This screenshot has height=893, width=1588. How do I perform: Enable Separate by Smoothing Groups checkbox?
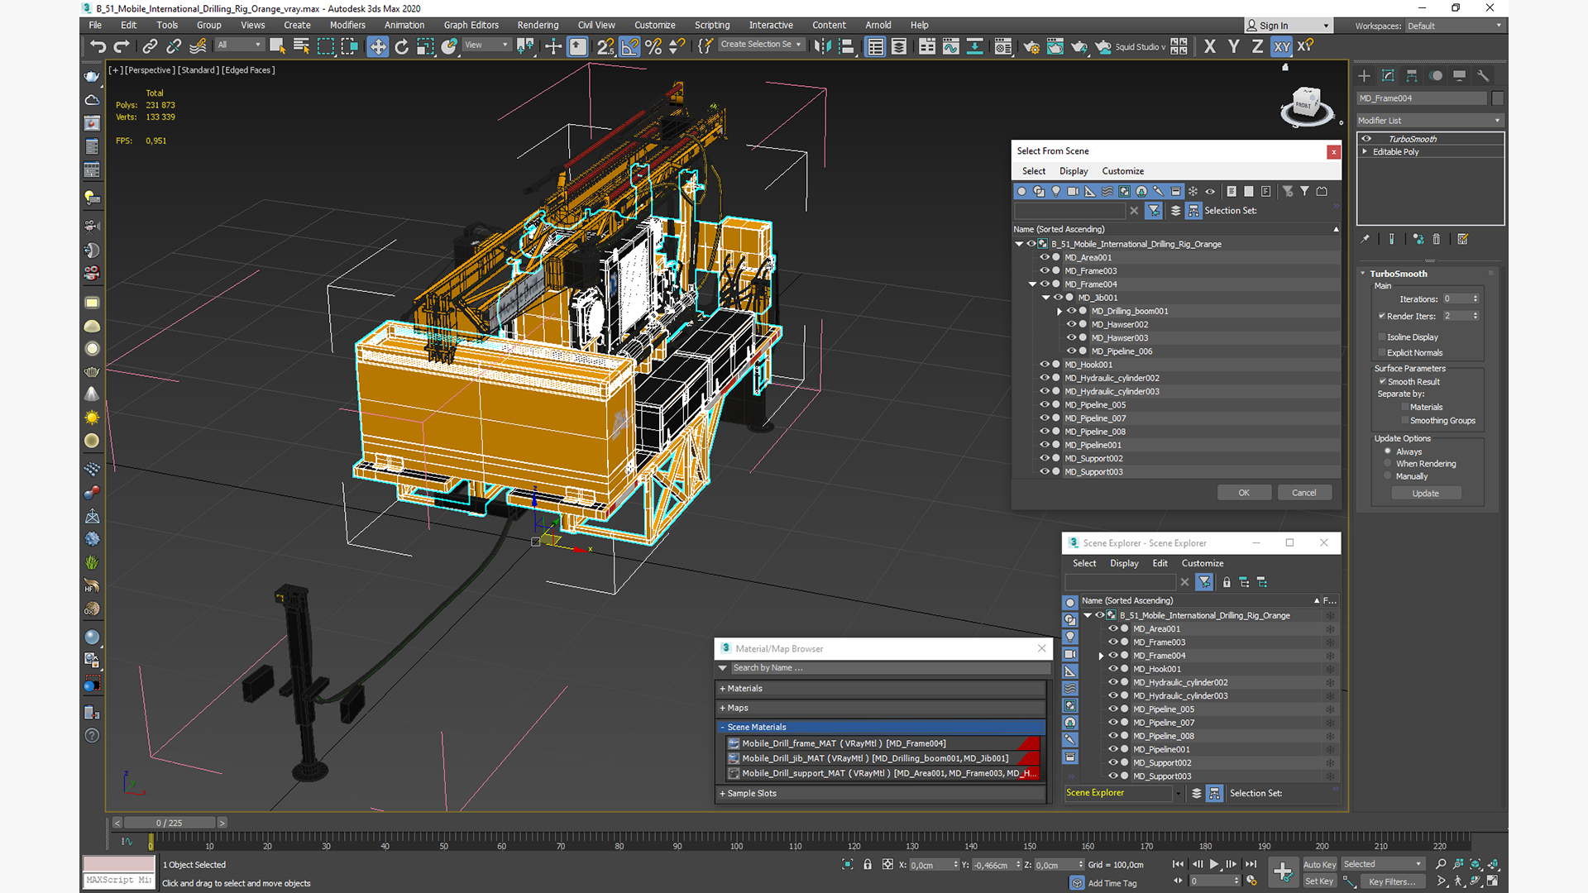click(1404, 420)
